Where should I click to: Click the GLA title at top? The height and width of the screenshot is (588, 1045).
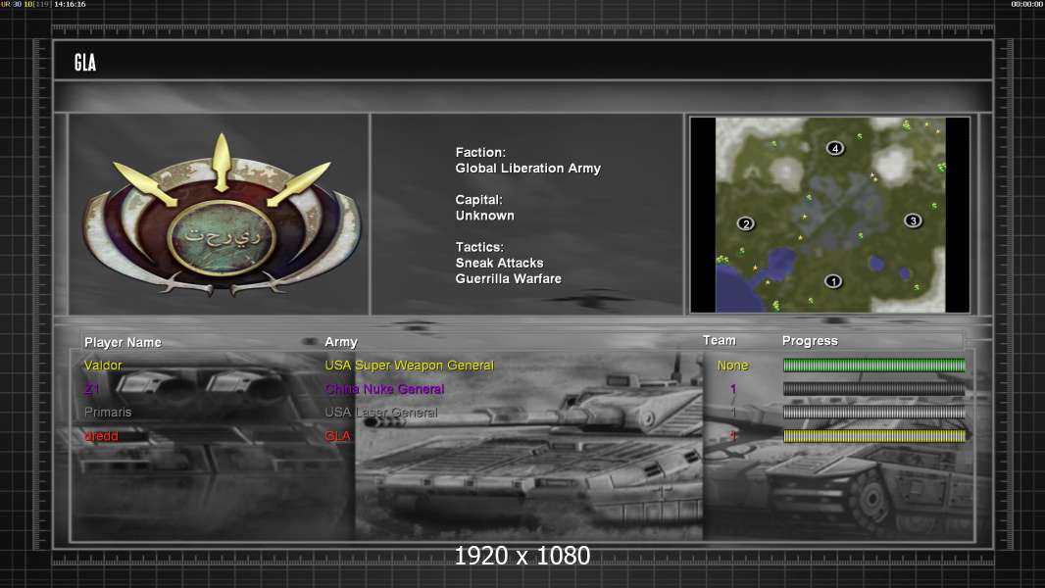click(x=85, y=63)
